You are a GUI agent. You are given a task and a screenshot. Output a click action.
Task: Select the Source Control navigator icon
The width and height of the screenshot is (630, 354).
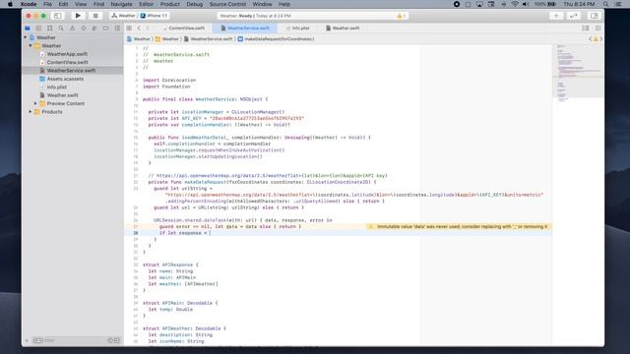tap(38, 29)
